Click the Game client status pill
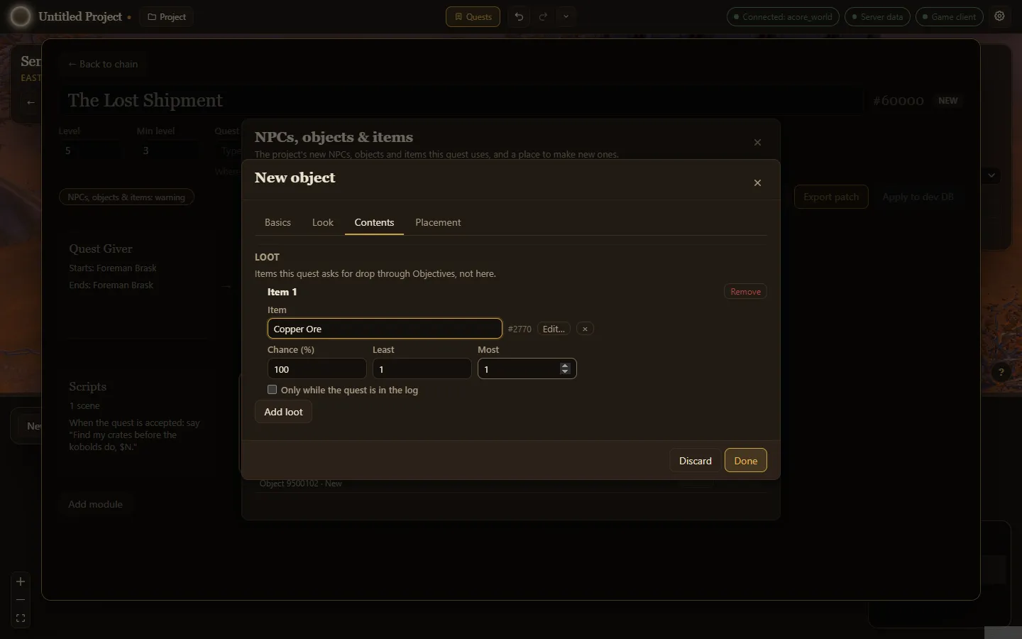The image size is (1022, 639). pyautogui.click(x=949, y=16)
